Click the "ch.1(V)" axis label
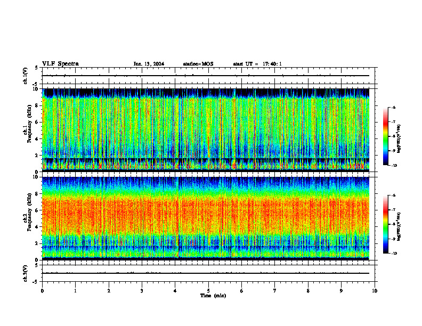This screenshot has width=422, height=326. [25, 76]
